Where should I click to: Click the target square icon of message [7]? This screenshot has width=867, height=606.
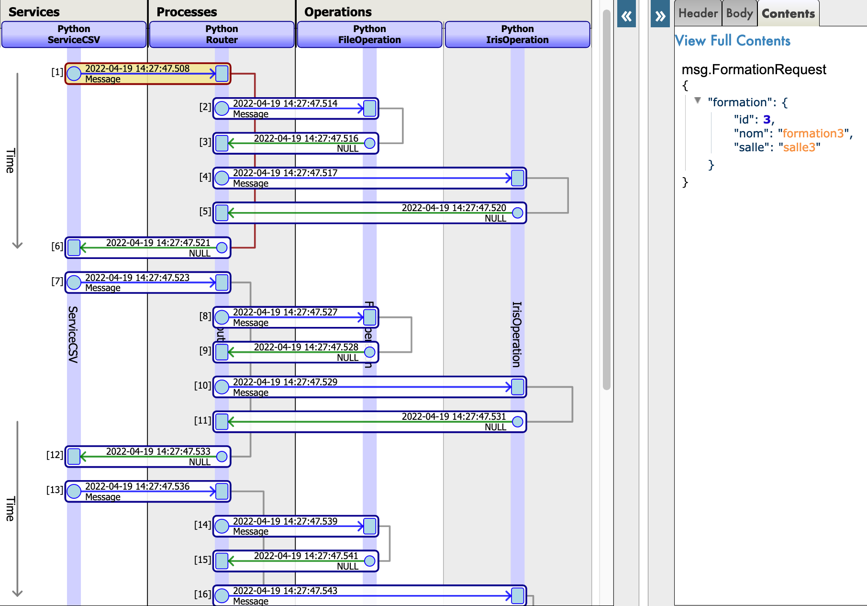pos(222,282)
